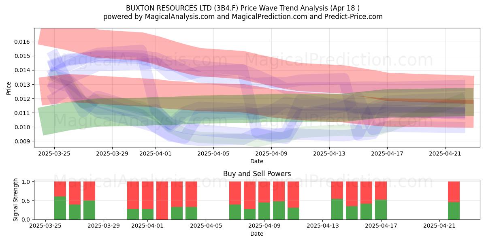Screen dimensions: 486x243
Task: Select 2025-04-05 tick under the price chart
Action: click(213, 154)
